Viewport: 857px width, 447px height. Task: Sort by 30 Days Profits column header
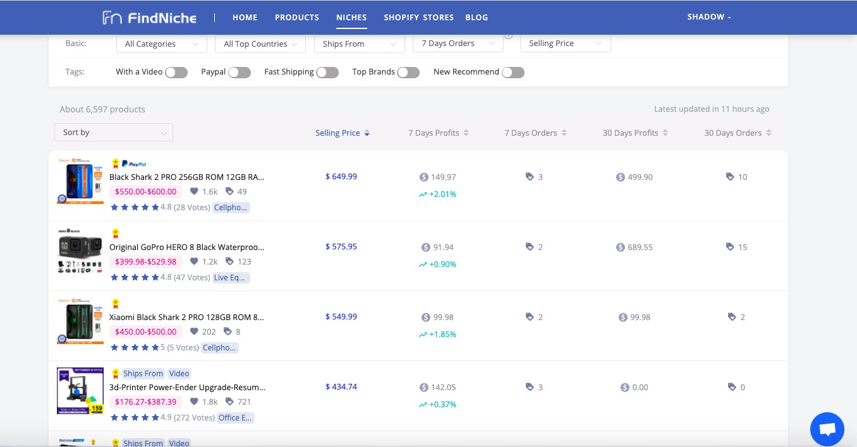(x=635, y=133)
